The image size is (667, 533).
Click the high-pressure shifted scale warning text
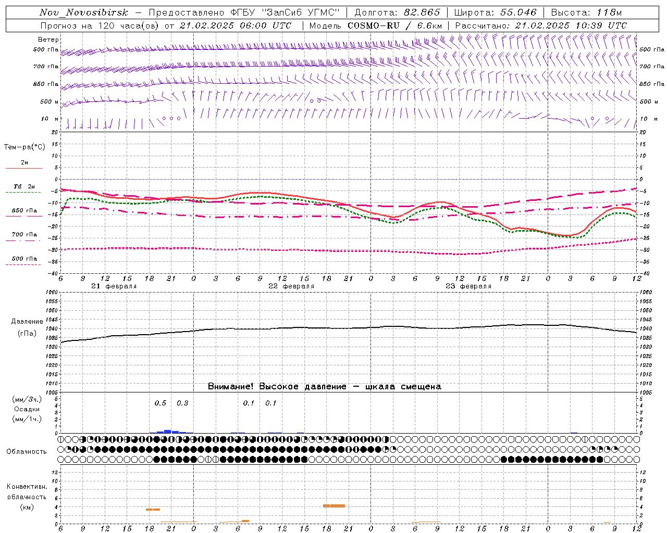coord(324,387)
